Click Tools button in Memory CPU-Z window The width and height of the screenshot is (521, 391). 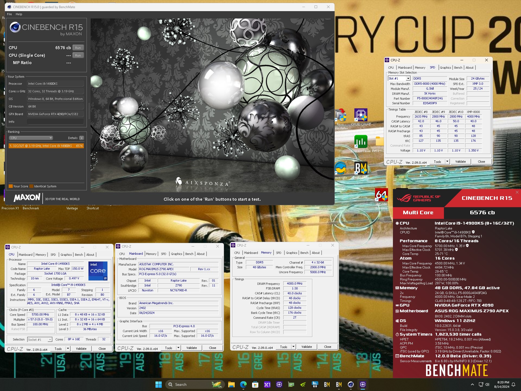pos(284,347)
